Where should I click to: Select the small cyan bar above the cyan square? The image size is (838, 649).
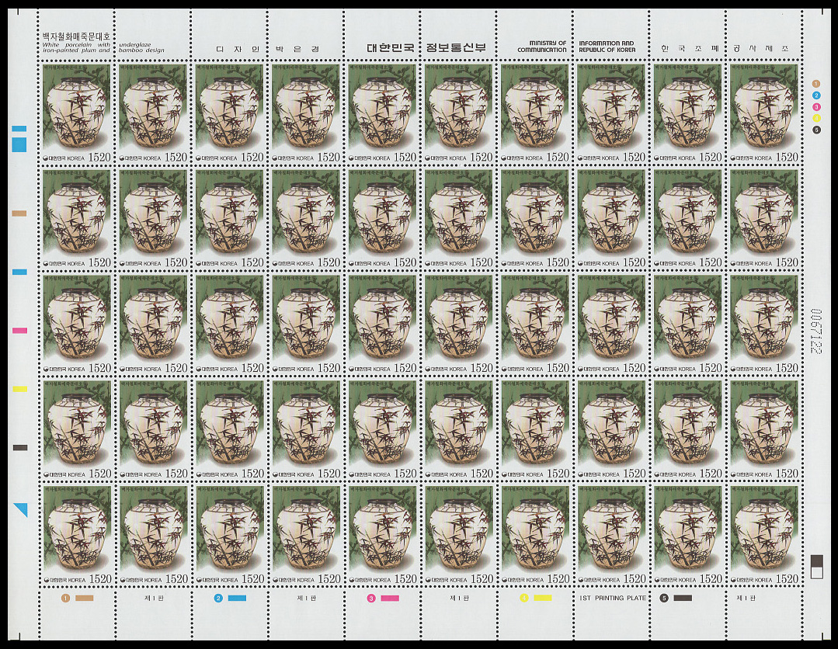pos(19,129)
